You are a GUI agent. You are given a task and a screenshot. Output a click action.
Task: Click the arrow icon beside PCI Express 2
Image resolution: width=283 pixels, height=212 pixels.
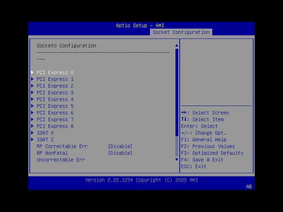click(33, 86)
